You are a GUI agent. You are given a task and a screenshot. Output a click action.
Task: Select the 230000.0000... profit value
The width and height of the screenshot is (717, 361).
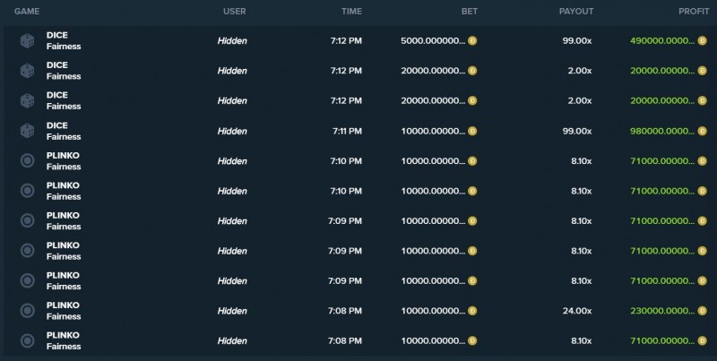point(662,311)
